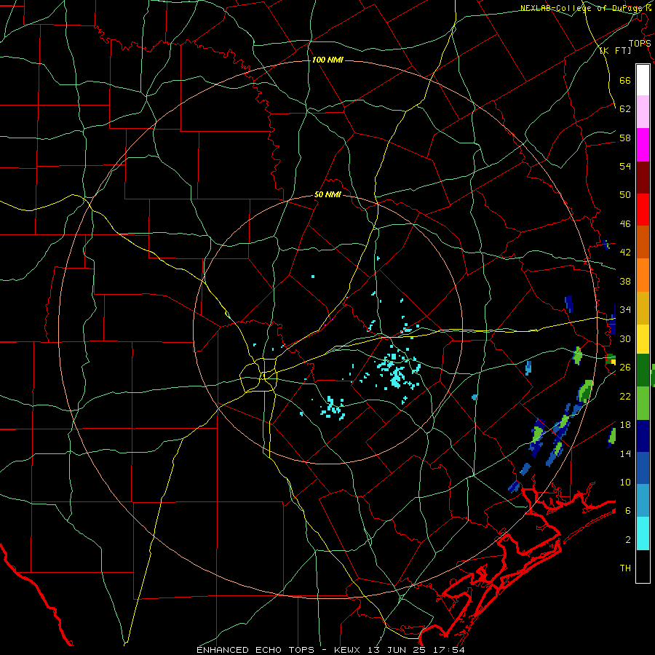The height and width of the screenshot is (655, 655).
Task: Click the bright red 46 kft legend swatch
Action: 643,210
